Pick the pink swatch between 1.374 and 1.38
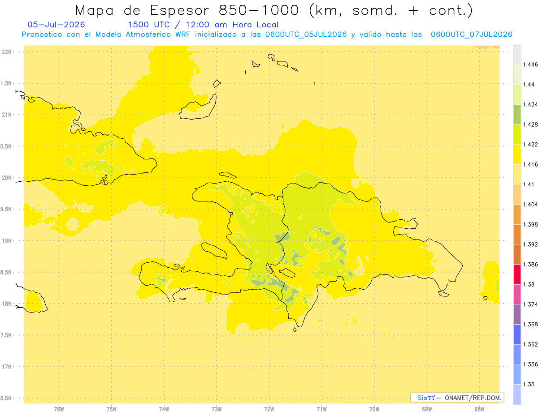This screenshot has width=538, height=415. (x=517, y=294)
